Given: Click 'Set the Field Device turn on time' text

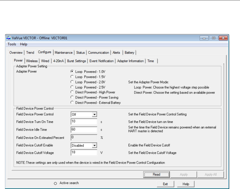Looking at the screenshot, I should [151, 122].
